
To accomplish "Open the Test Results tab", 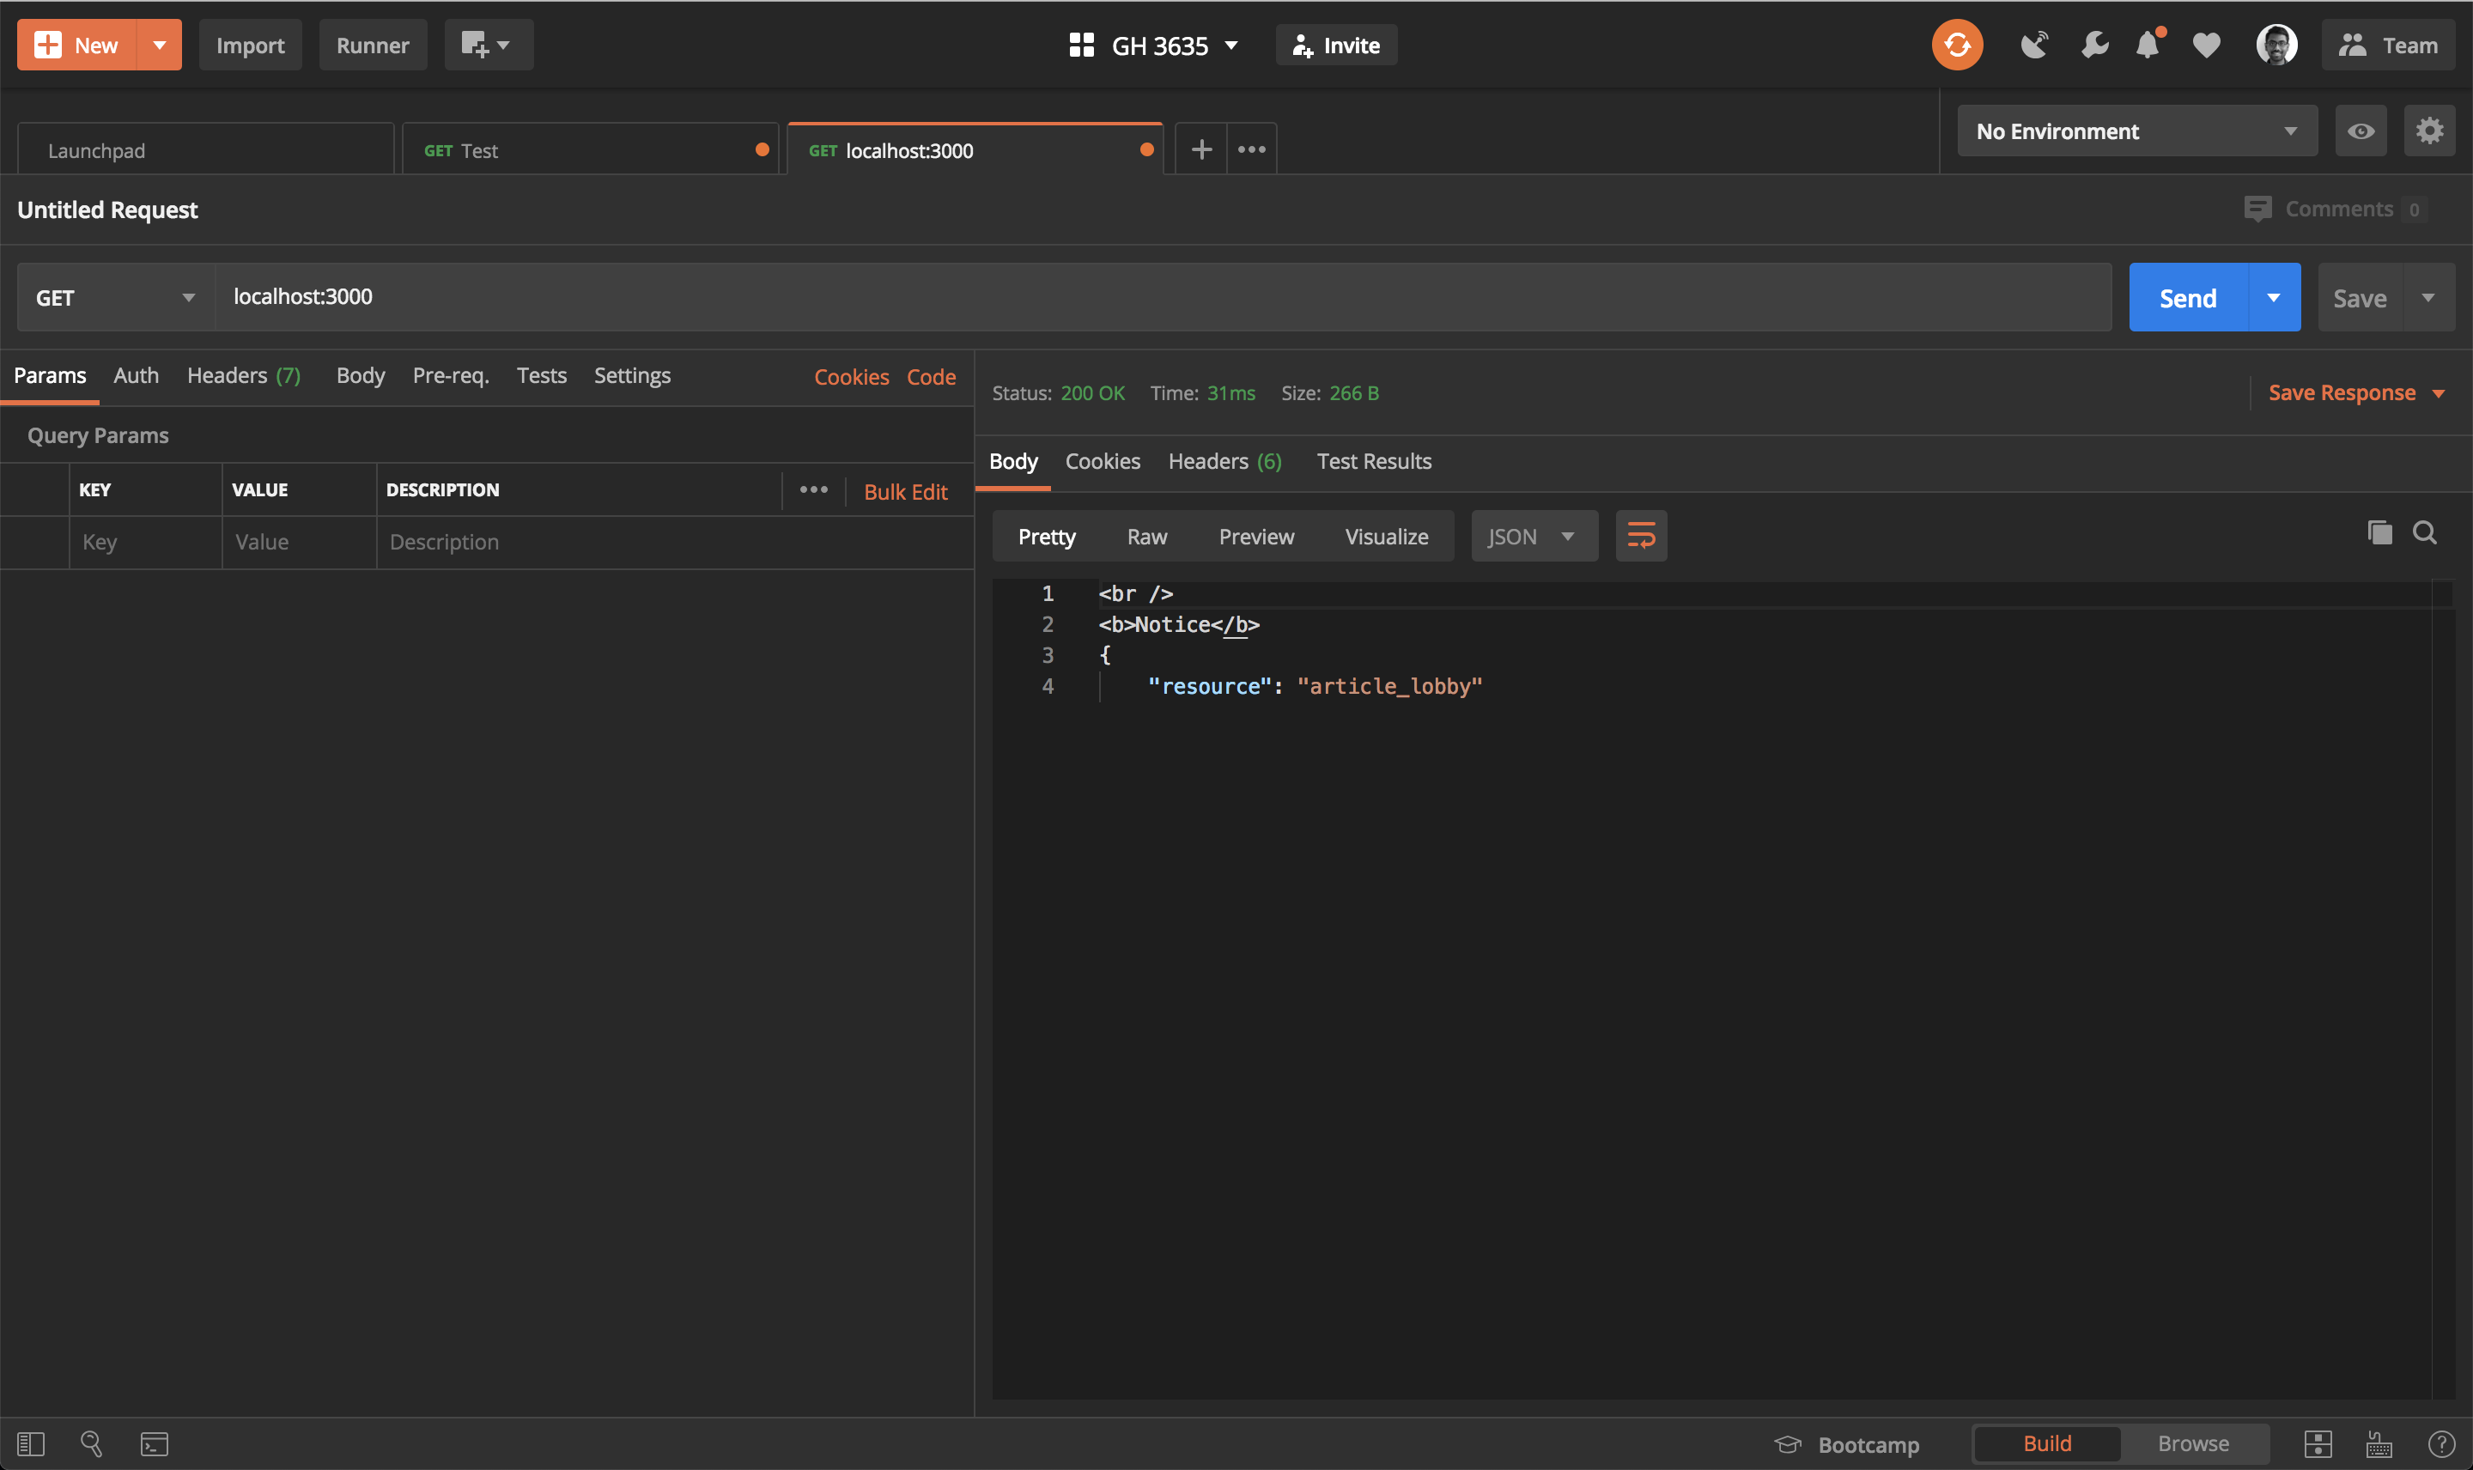I will (x=1374, y=460).
